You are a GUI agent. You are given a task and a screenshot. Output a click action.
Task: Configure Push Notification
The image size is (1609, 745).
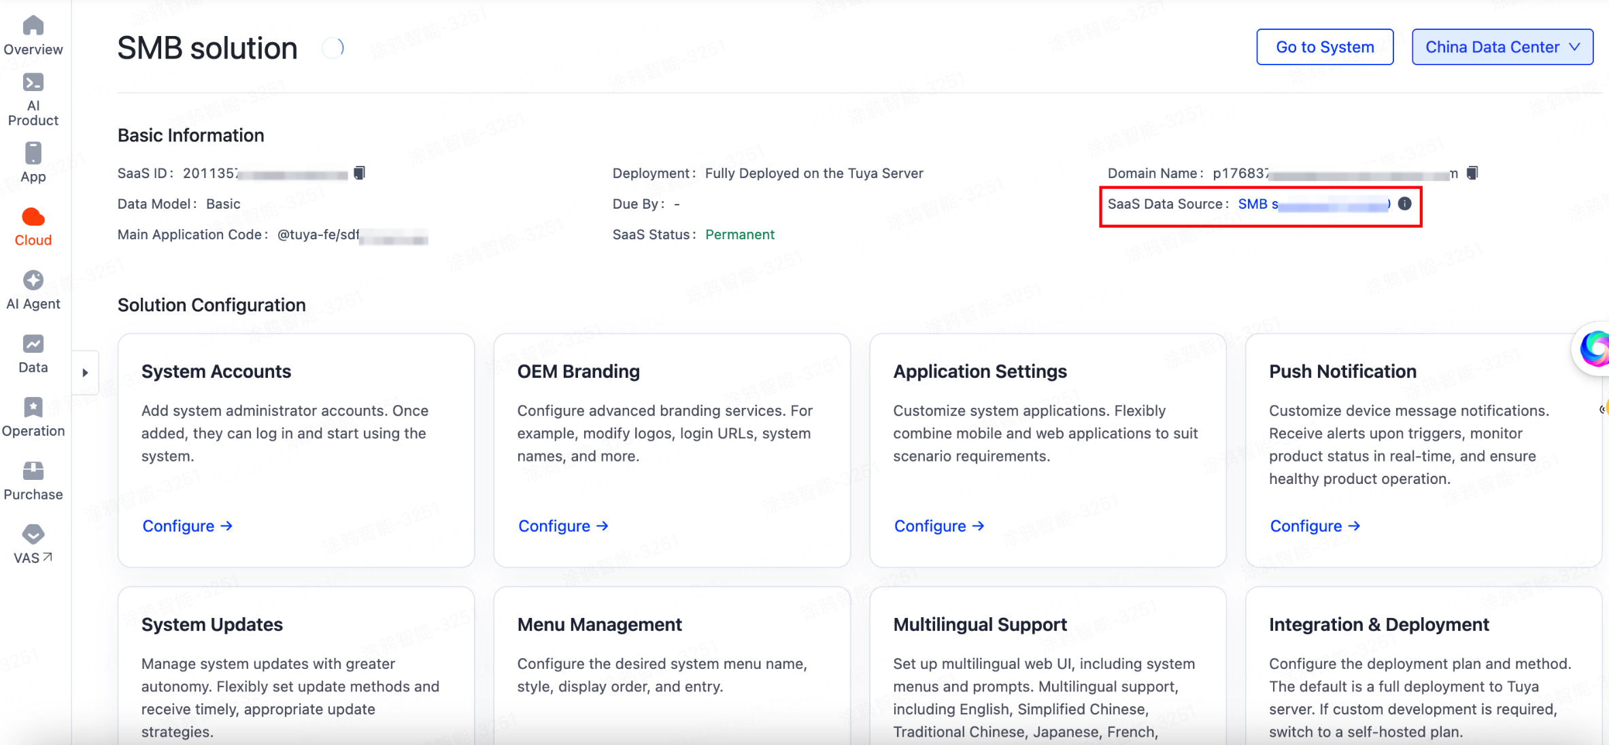1315,526
